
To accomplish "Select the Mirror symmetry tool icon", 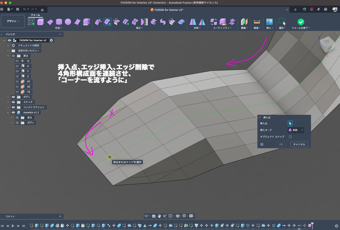I will [x=193, y=22].
